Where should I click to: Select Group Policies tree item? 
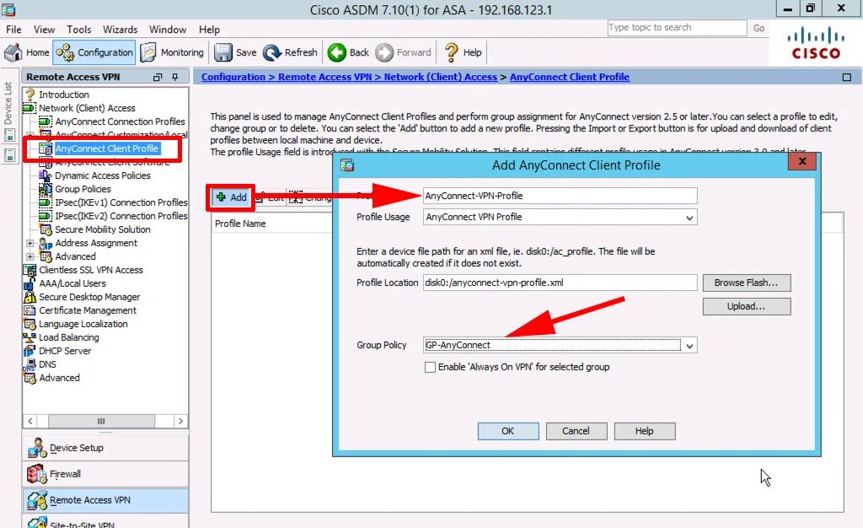[83, 189]
